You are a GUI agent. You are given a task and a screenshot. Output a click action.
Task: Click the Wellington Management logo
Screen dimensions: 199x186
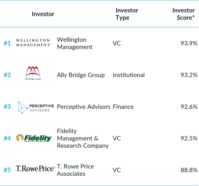click(33, 43)
